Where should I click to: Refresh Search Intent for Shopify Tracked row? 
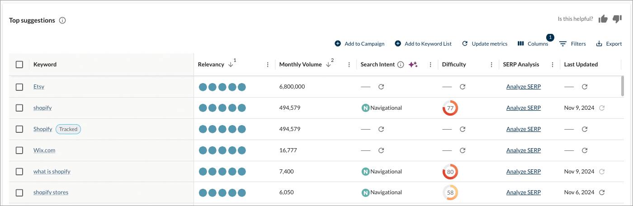pos(381,129)
